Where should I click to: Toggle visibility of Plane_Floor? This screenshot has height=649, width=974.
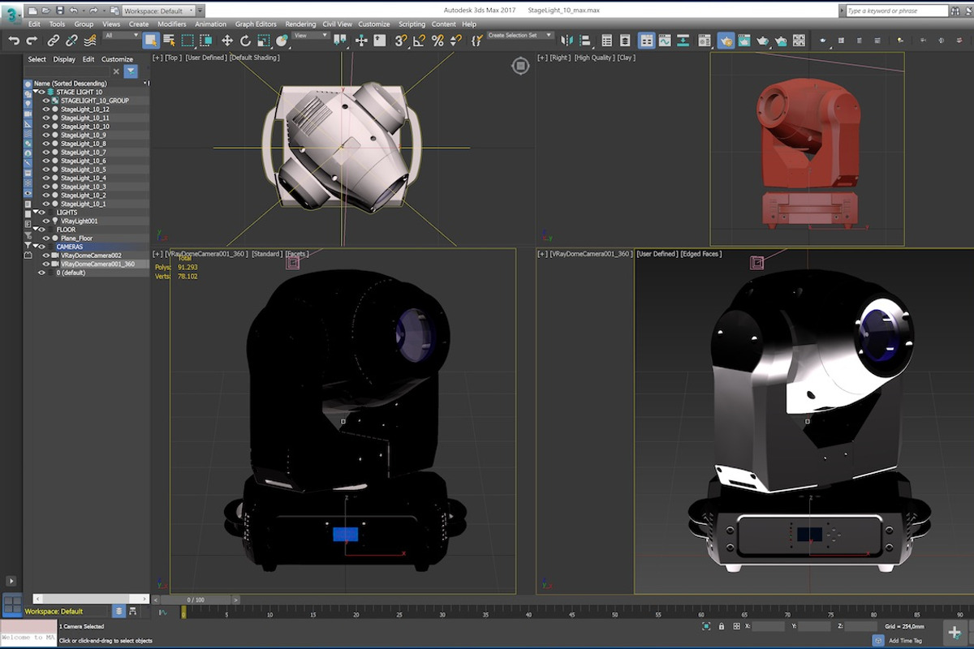(x=46, y=238)
